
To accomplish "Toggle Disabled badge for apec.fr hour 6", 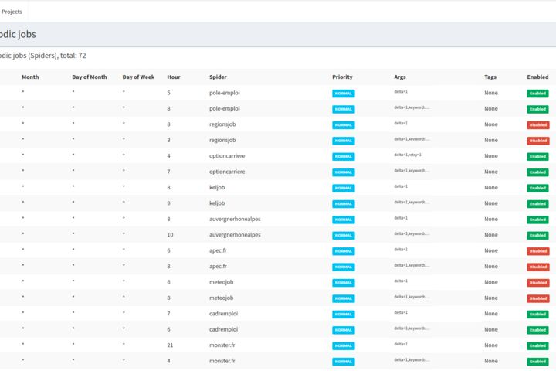I will [x=538, y=251].
